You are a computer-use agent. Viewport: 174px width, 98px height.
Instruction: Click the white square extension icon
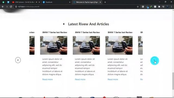[x=155, y=7]
